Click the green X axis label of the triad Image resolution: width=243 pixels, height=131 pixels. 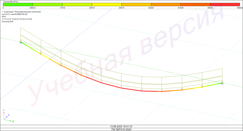coord(13,121)
